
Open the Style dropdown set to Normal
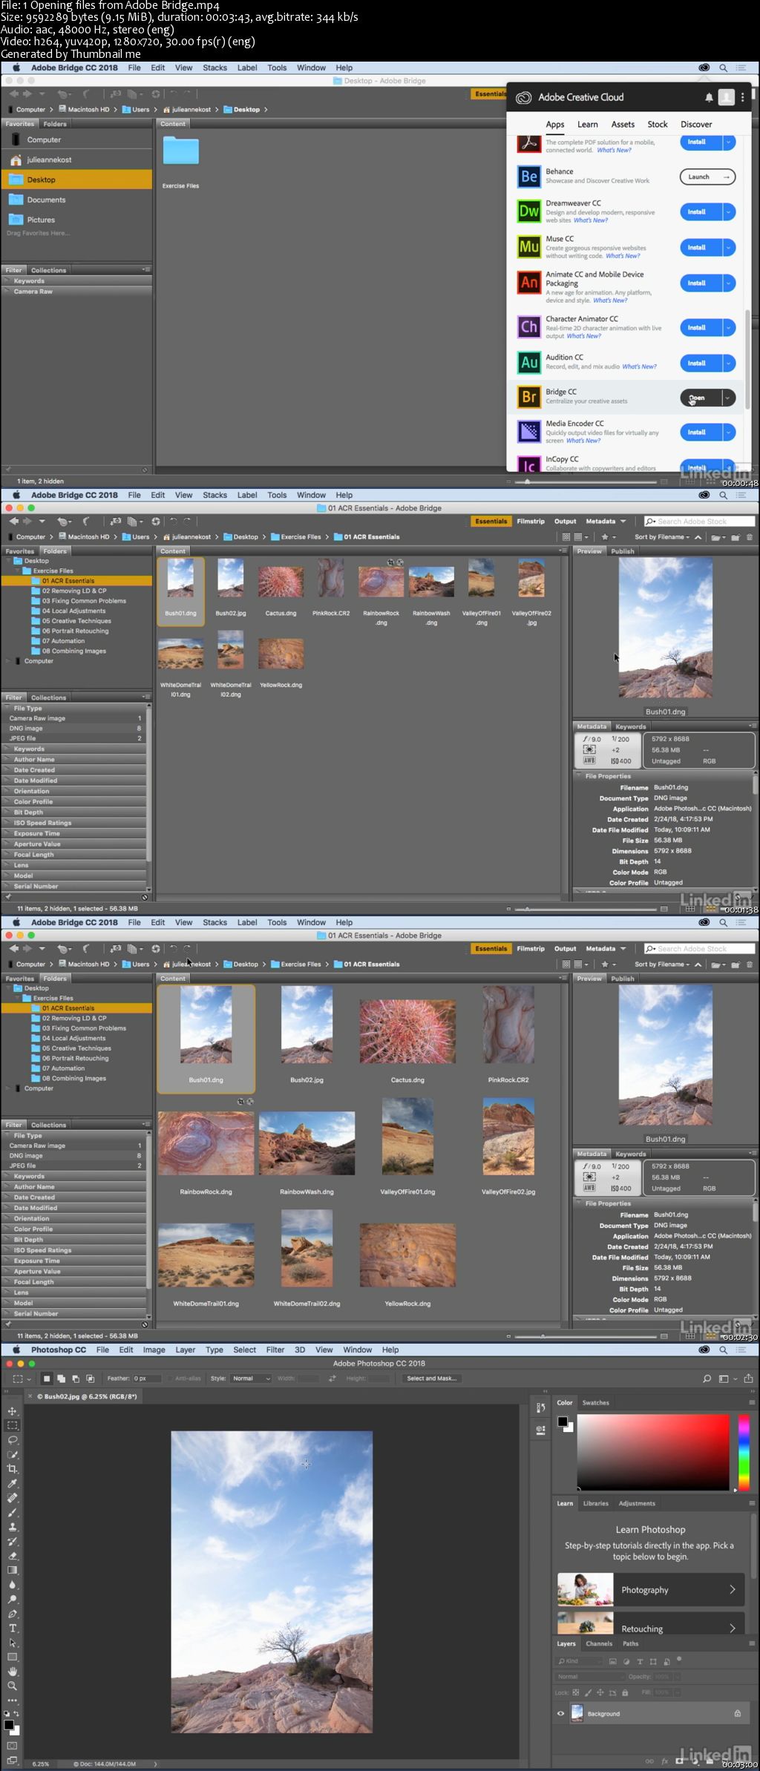[251, 1379]
